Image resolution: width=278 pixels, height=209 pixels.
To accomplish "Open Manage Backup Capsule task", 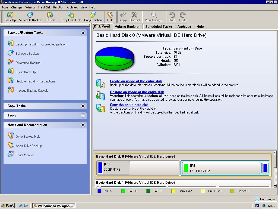I will coord(32,90).
